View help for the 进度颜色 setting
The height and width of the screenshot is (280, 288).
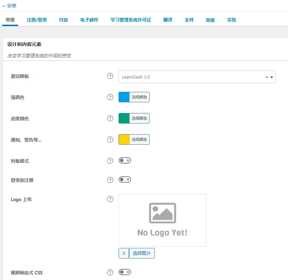[x=110, y=118]
